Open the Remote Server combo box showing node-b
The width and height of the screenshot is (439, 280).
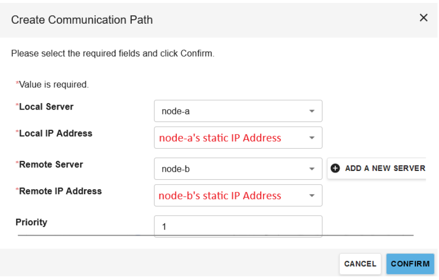pos(232,169)
